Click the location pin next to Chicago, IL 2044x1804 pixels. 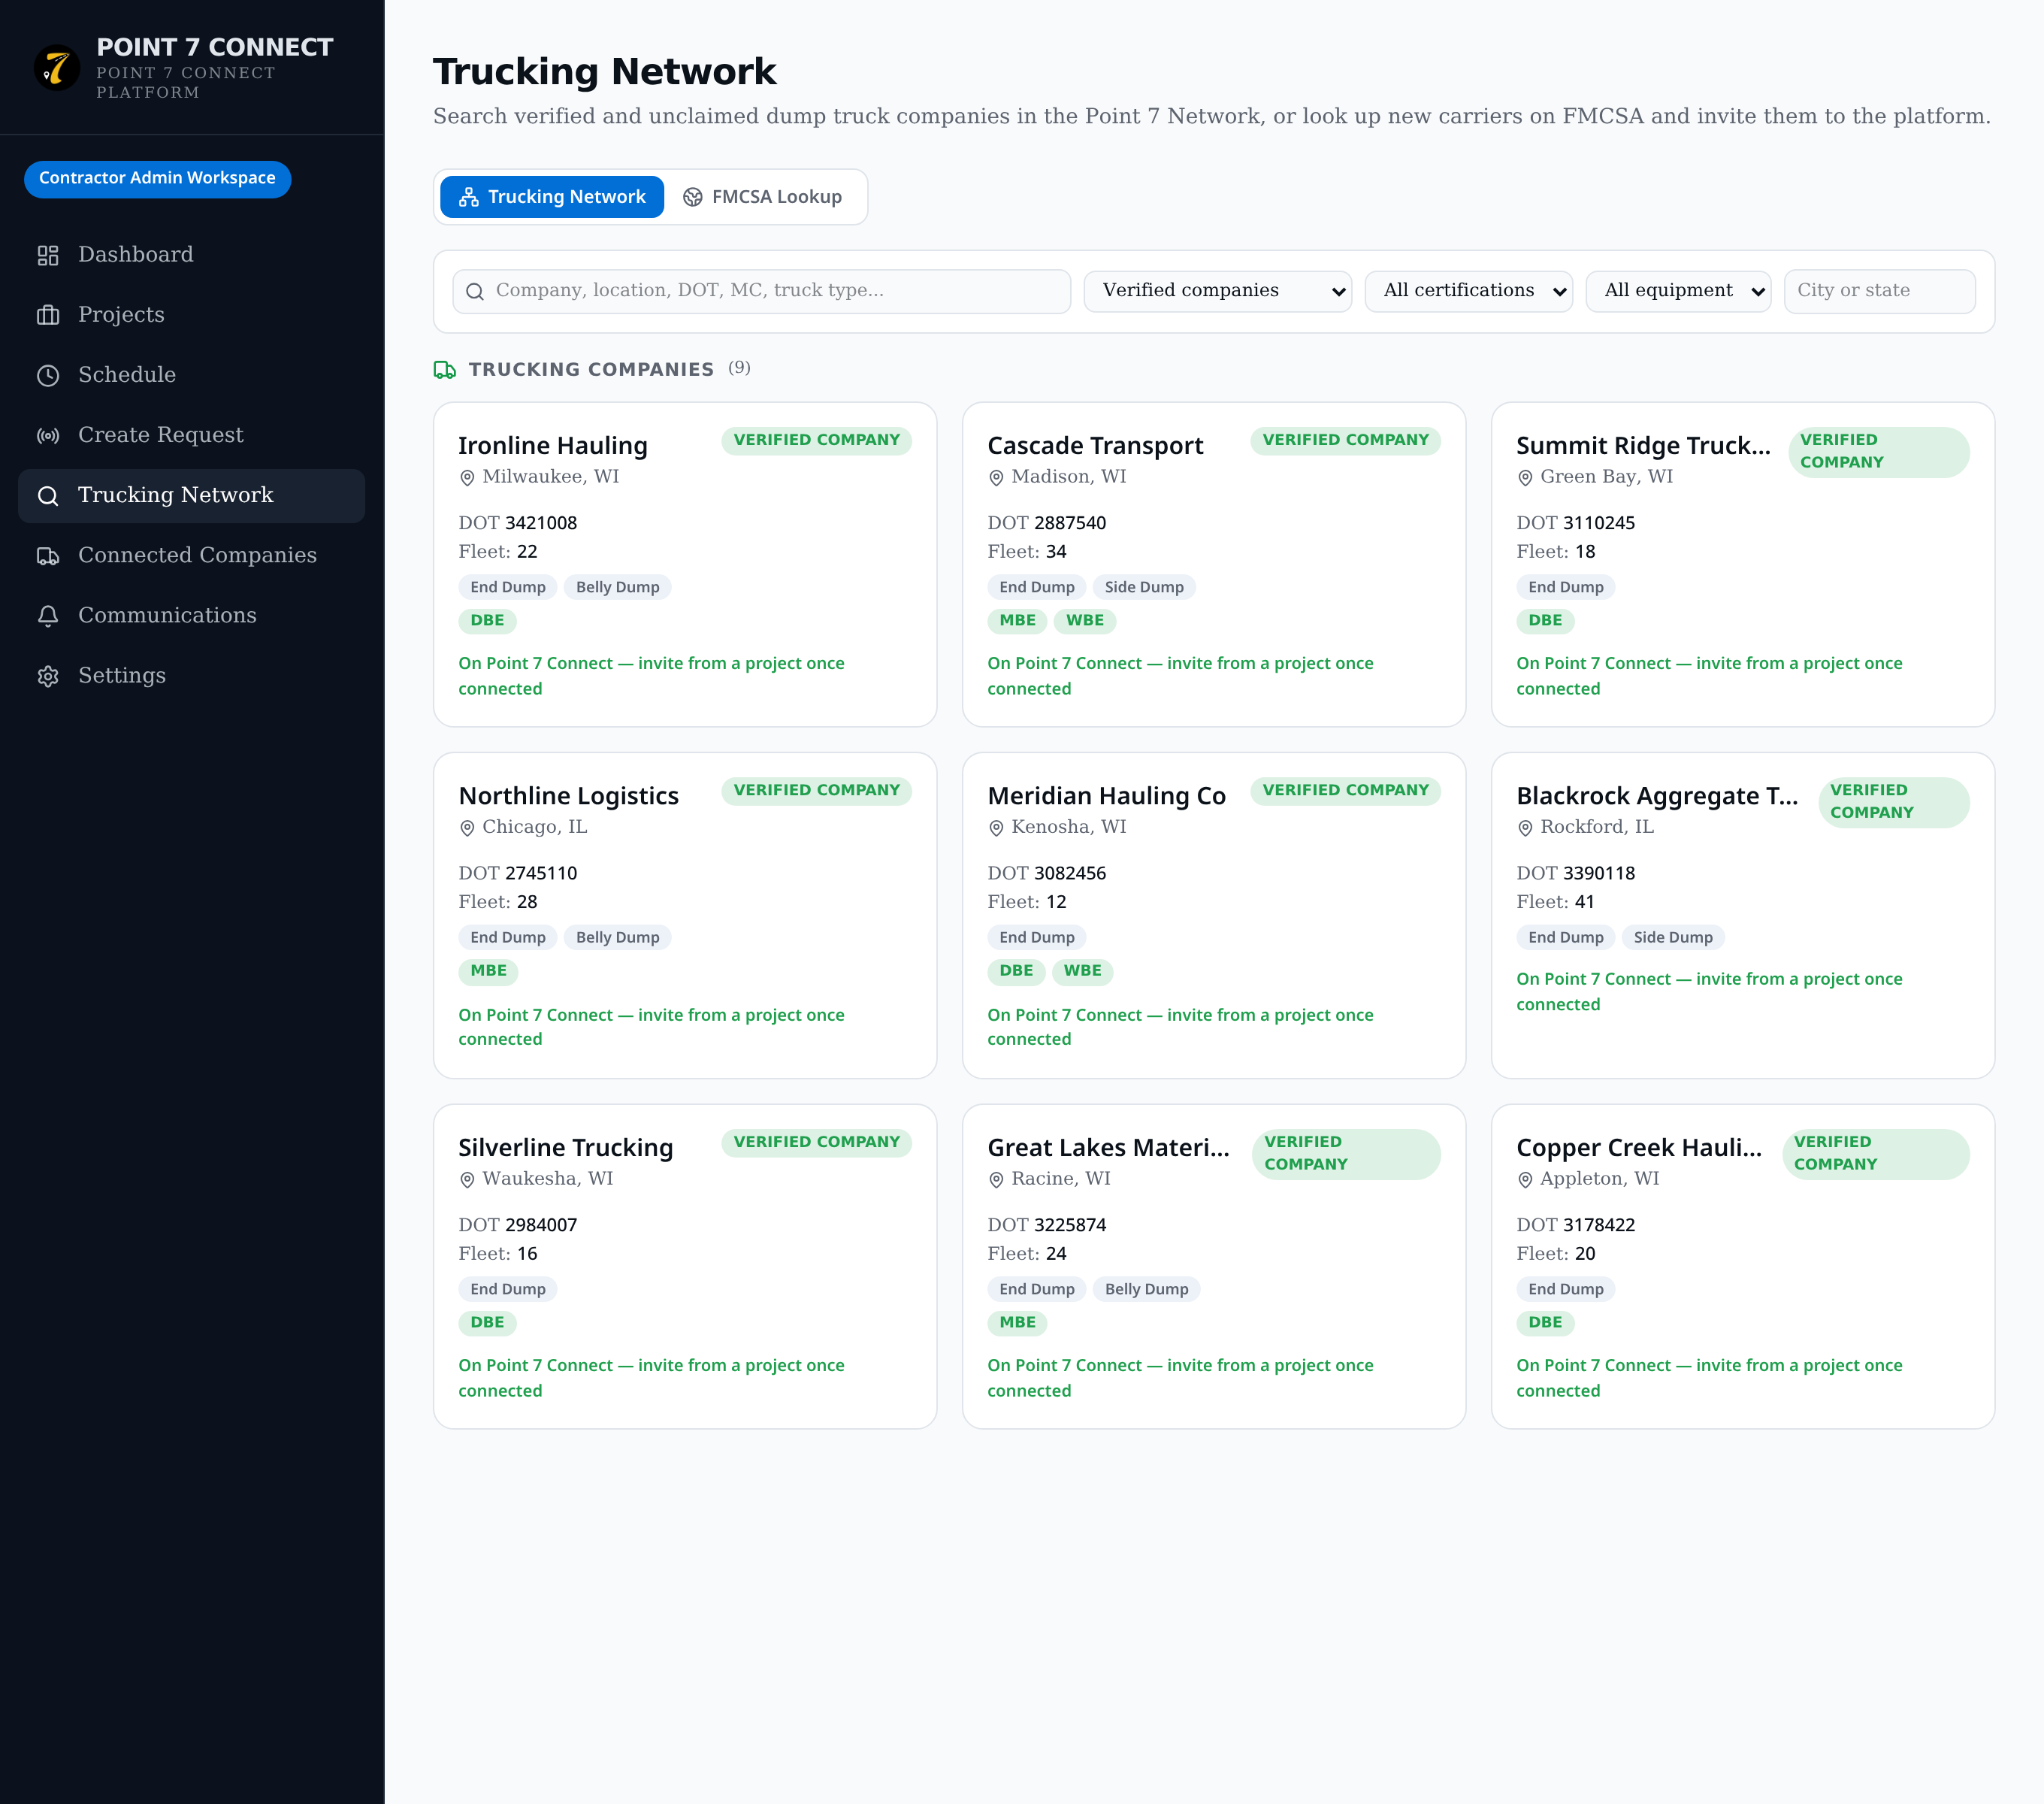coord(467,828)
